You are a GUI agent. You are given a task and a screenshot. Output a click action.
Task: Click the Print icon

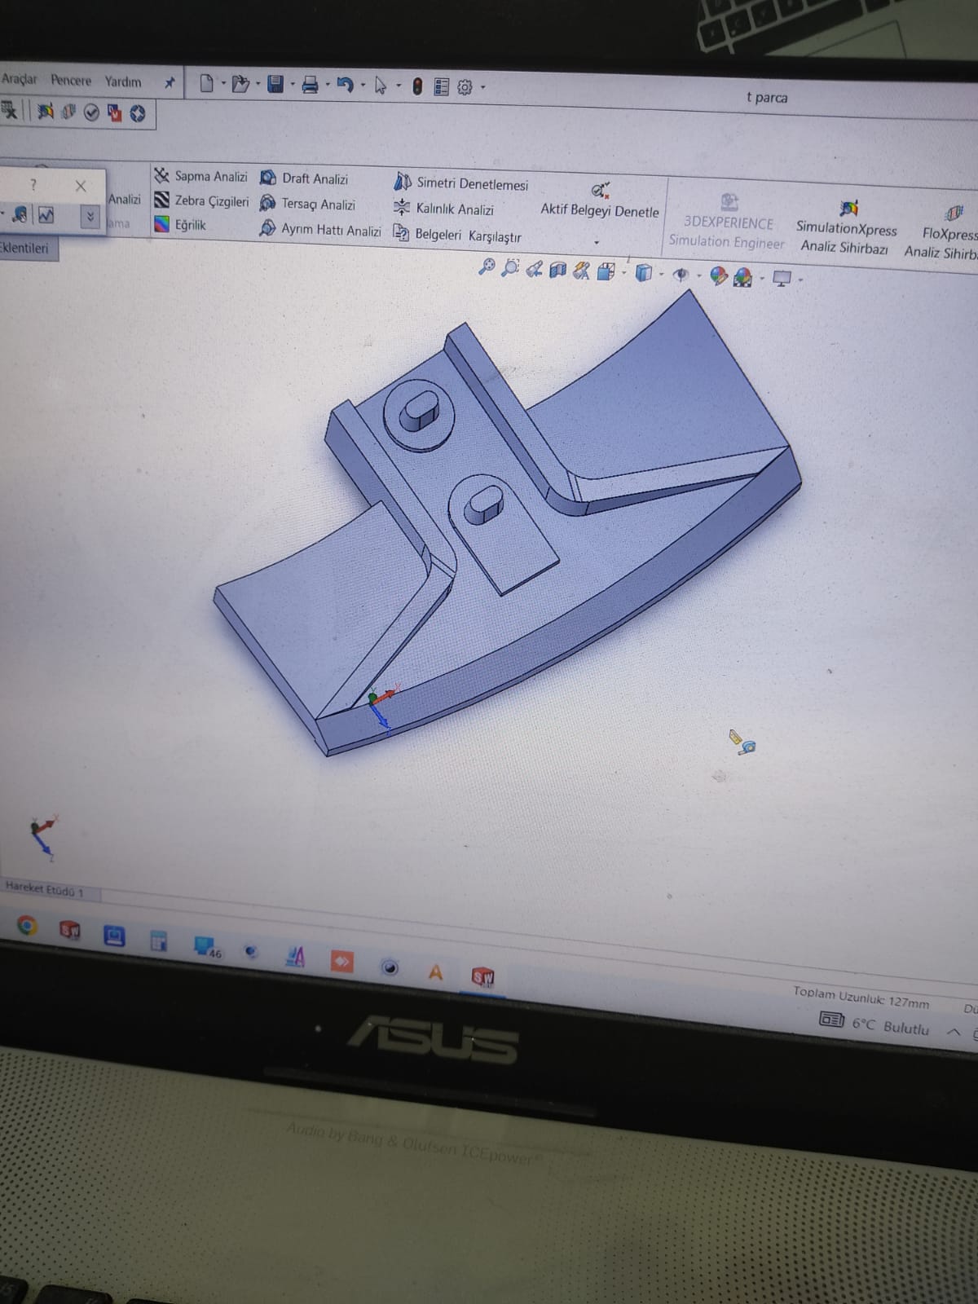[310, 85]
